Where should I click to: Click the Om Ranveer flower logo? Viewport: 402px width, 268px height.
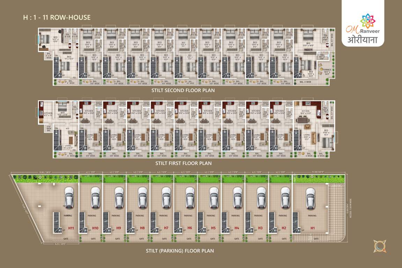367,19
